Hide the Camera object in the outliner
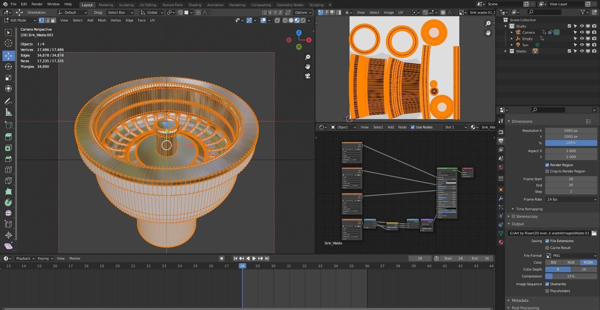Image resolution: width=600 pixels, height=310 pixels. coord(582,32)
